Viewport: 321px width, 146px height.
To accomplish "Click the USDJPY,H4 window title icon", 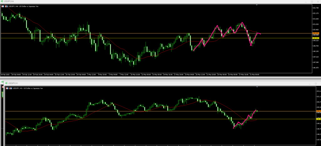I will pos(2,2).
